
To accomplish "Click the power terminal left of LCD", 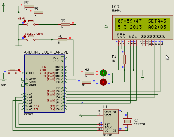I will [106, 26].
